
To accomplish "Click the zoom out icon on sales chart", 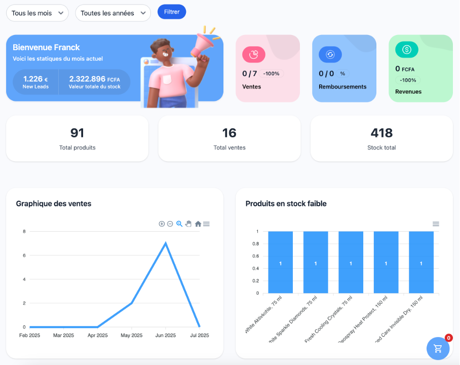I will click(x=170, y=224).
